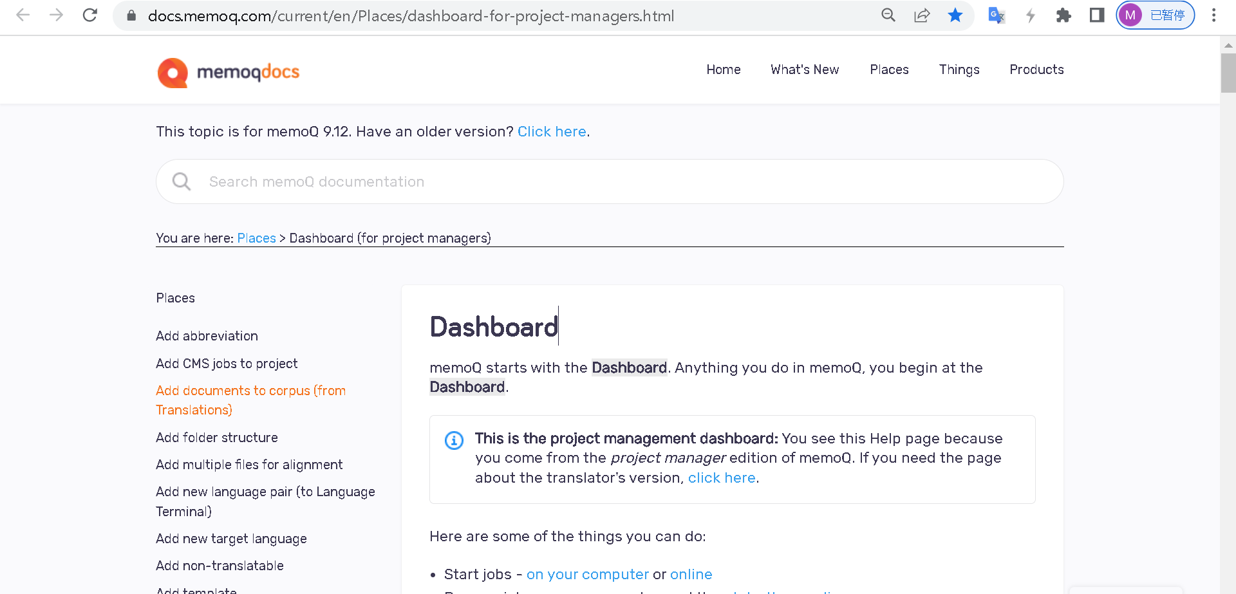
Task: Open Add CMS jobs to project
Action: [227, 364]
